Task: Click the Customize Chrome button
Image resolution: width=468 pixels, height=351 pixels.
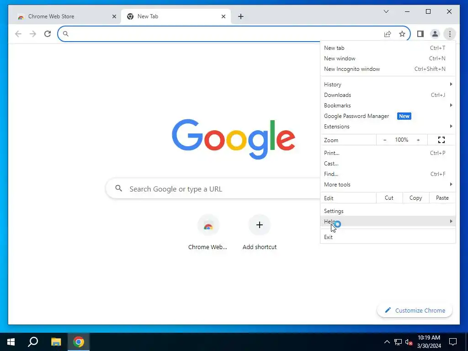Action: 415,310
